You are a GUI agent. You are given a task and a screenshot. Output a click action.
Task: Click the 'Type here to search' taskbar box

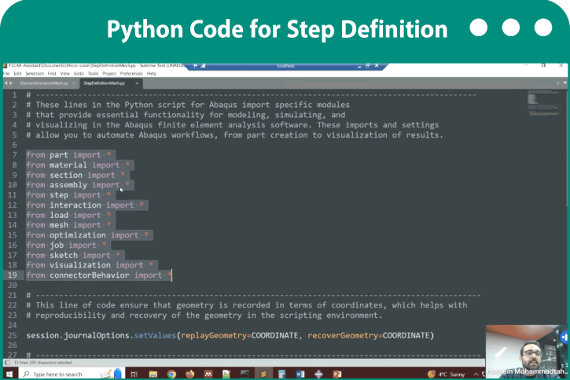71,374
